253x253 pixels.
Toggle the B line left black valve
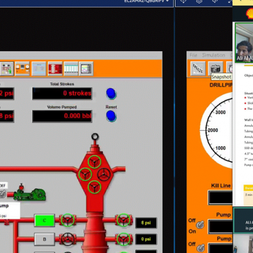[68, 239]
